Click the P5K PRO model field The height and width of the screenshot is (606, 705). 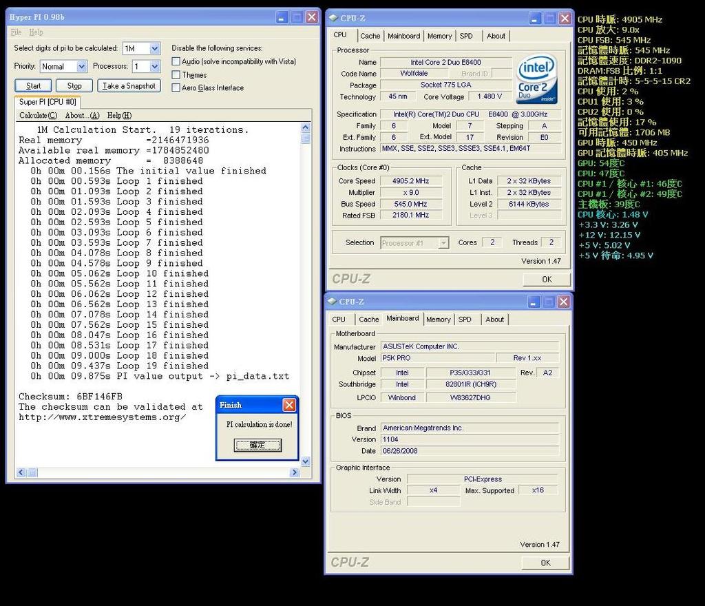click(x=437, y=358)
